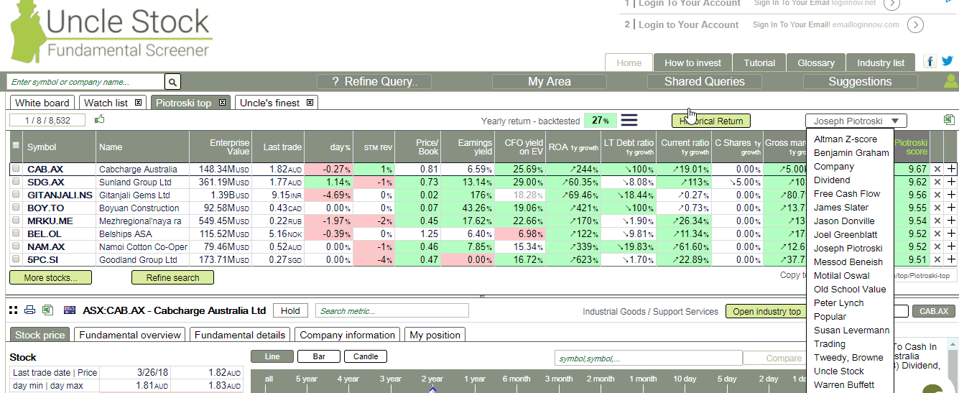The width and height of the screenshot is (959, 393).
Task: Collapse the Joseph Piotroski dropdown
Action: (856, 121)
